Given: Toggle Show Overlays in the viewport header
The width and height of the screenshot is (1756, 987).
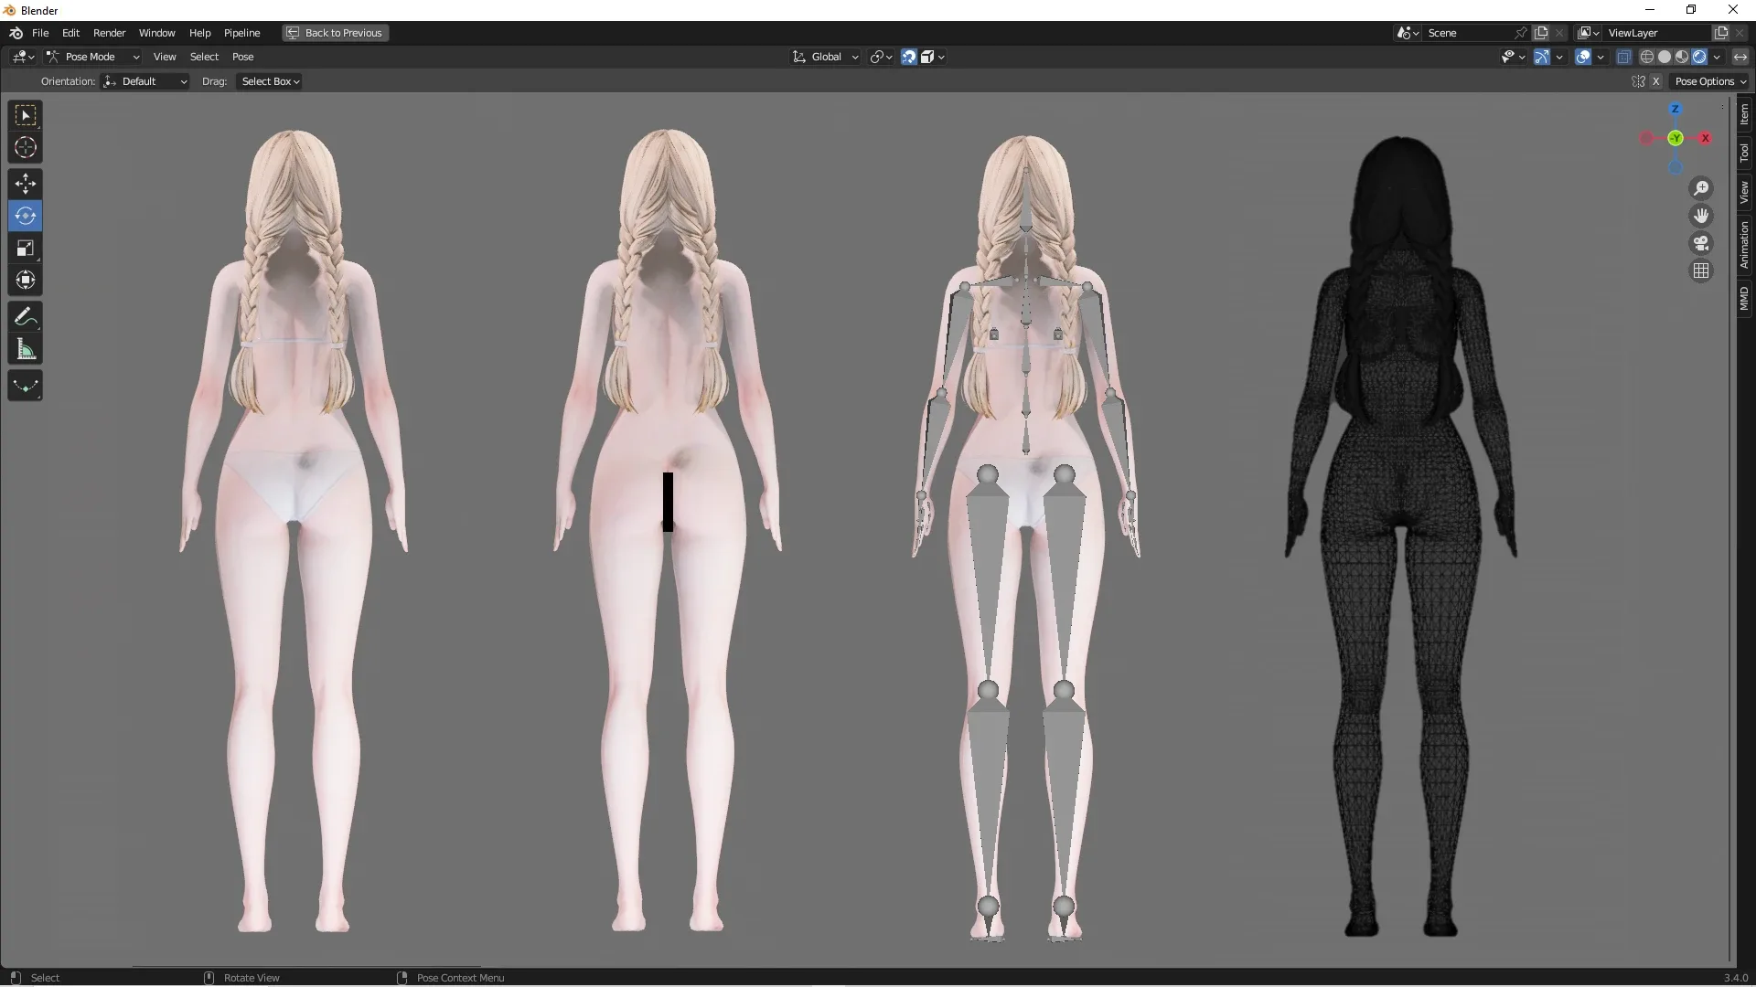Looking at the screenshot, I should pyautogui.click(x=1584, y=57).
